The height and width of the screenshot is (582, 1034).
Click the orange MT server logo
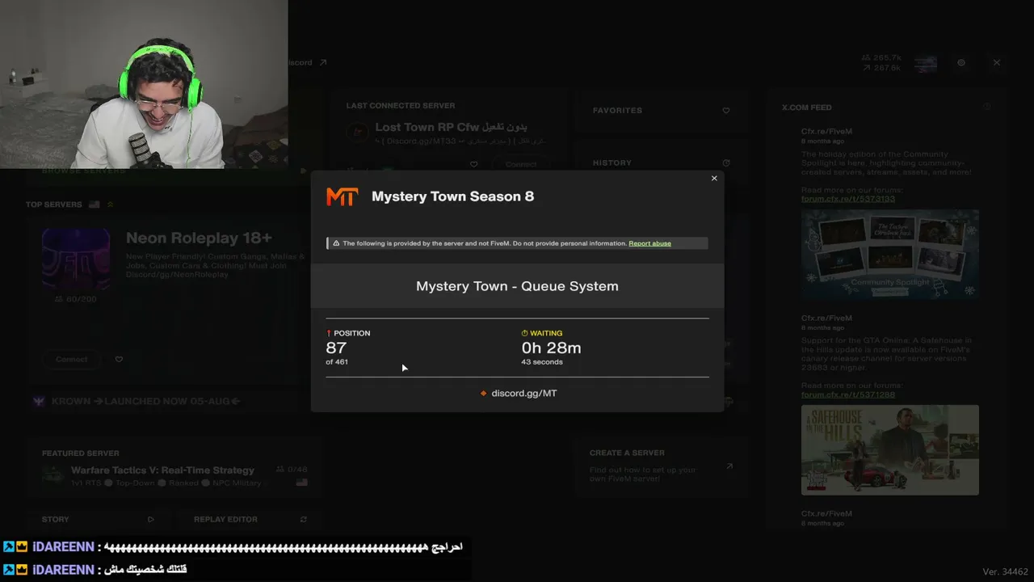click(342, 196)
